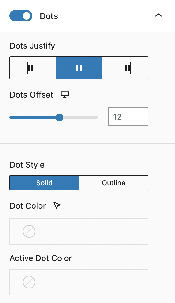Focus the Dots Offset number field showing 12
Image resolution: width=175 pixels, height=303 pixels.
(128, 116)
